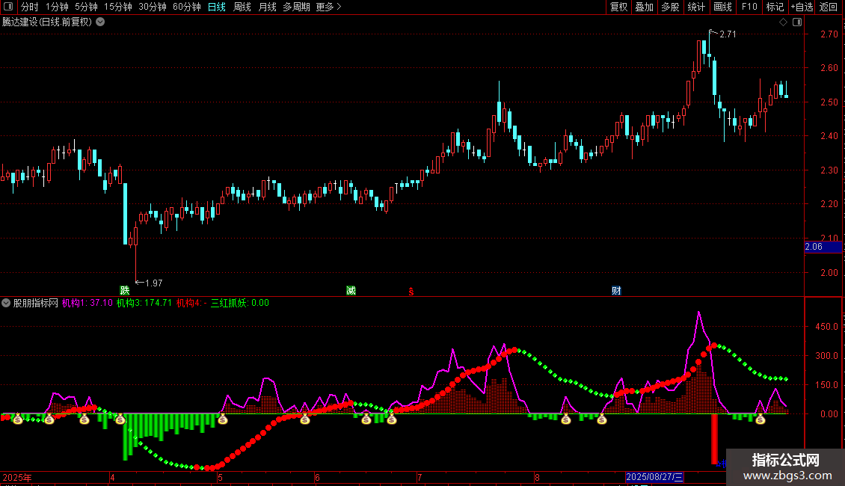Select the 周线 weekly tab

[242, 7]
